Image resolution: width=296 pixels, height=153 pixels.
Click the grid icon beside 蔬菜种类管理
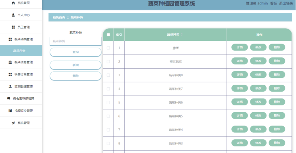10,39
